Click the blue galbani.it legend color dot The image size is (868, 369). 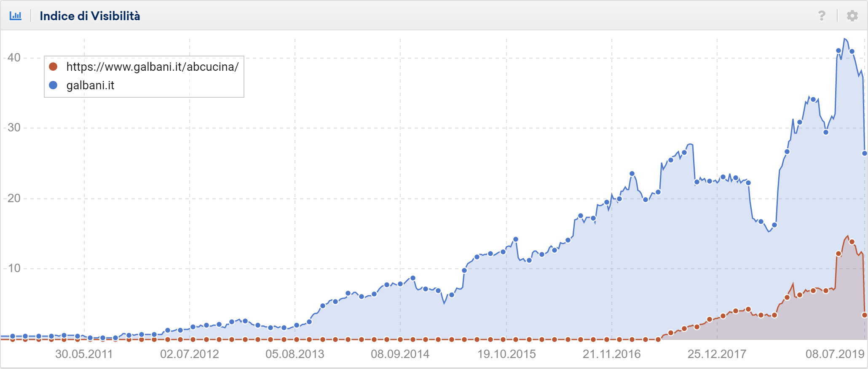pyautogui.click(x=53, y=85)
